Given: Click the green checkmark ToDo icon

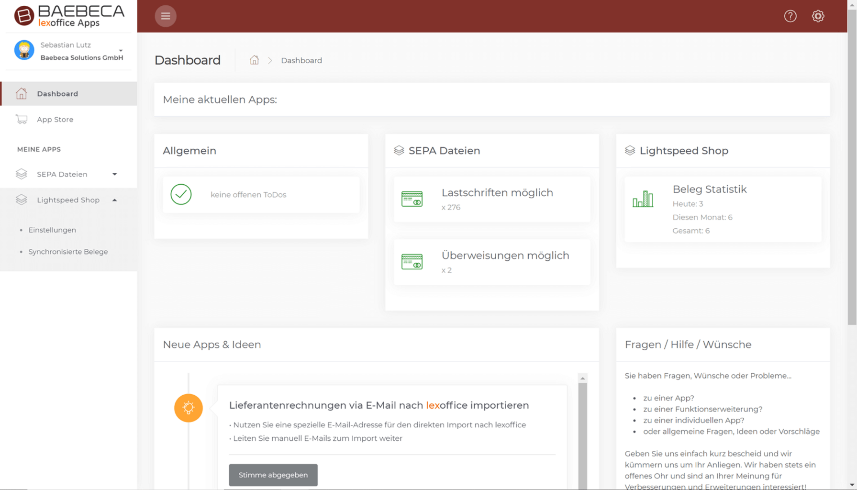Looking at the screenshot, I should [x=181, y=194].
